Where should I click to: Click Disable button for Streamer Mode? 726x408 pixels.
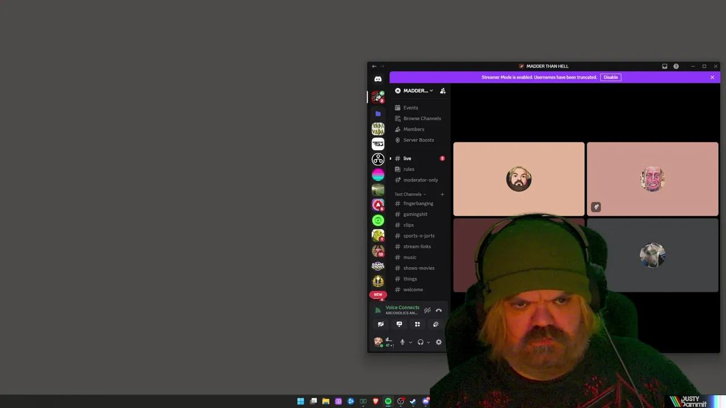click(610, 77)
